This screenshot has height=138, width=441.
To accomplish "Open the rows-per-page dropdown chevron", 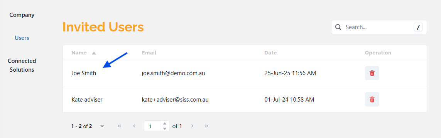I will pyautogui.click(x=102, y=126).
